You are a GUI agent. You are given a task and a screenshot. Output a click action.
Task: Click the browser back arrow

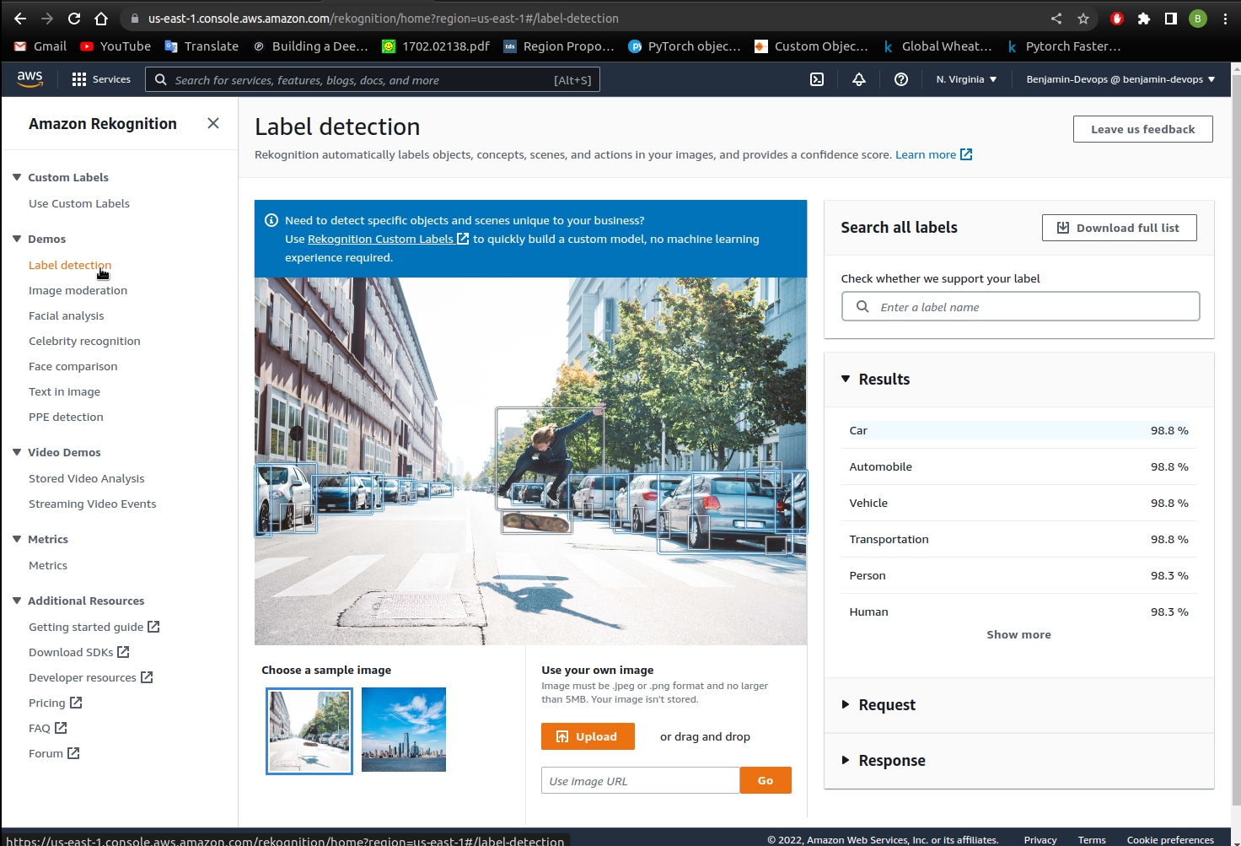pyautogui.click(x=20, y=19)
